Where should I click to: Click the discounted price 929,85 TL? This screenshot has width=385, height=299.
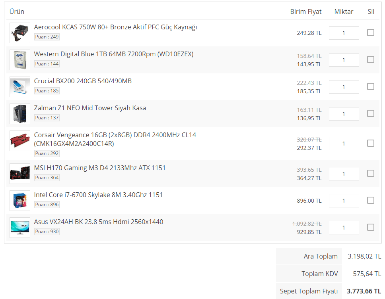click(309, 232)
